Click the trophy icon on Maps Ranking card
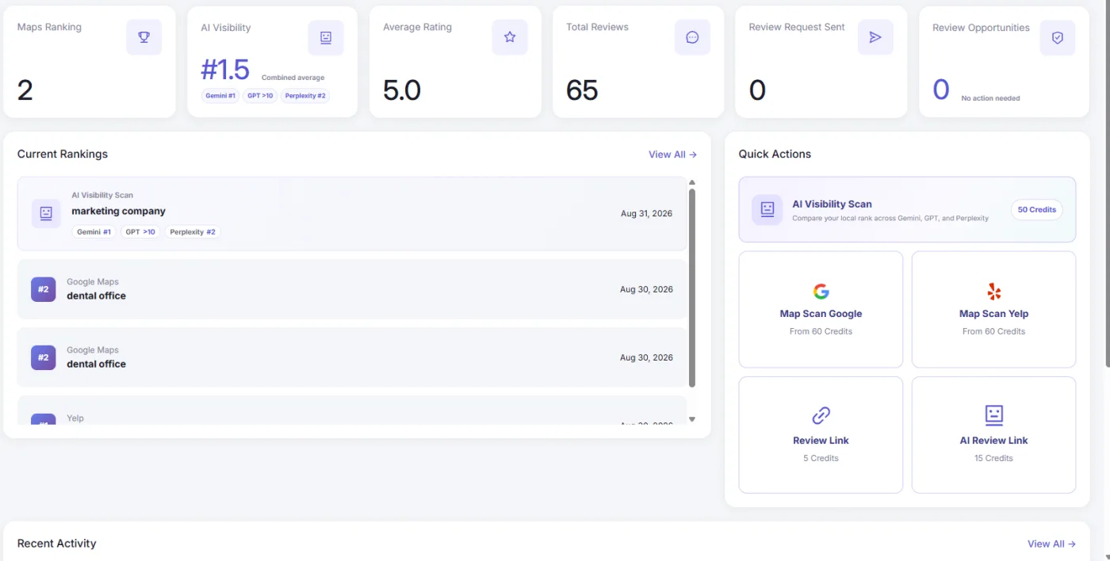This screenshot has width=1110, height=561. pos(144,37)
